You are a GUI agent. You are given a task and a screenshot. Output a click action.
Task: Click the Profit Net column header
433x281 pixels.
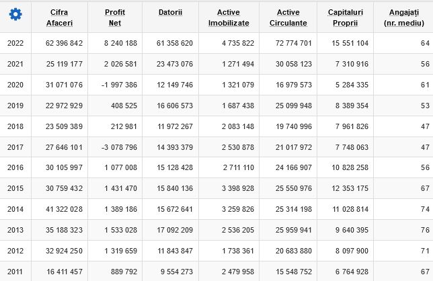click(x=115, y=17)
